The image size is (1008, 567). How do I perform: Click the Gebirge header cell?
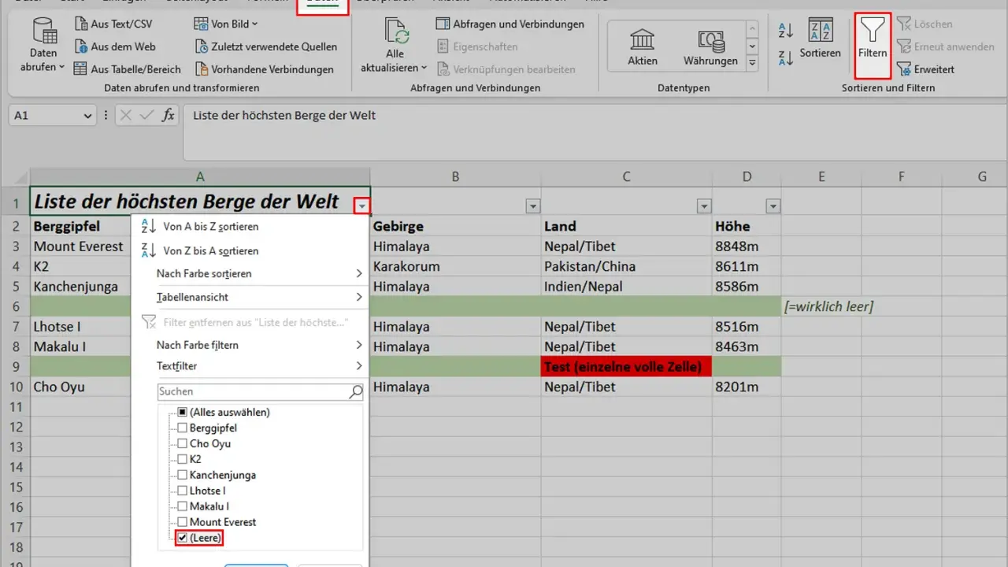455,226
